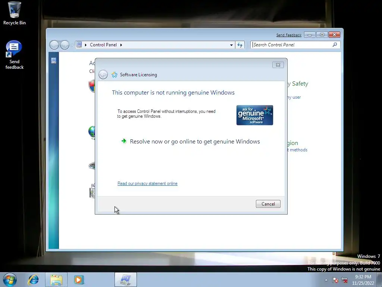Screen dimensions: 382x287
Task: Open recent pages dropdown next to Forward
Action: point(72,45)
